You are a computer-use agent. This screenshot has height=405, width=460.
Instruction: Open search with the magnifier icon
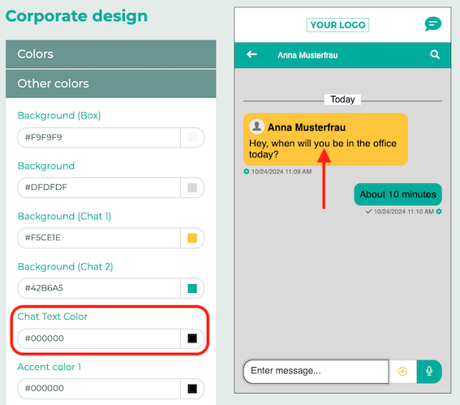coord(435,54)
